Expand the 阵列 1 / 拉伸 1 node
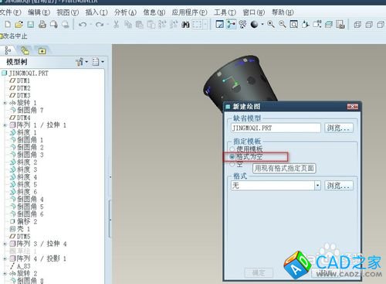The image size is (386, 284). tap(5, 125)
